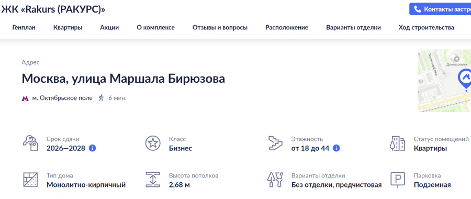Click the Контакты застройщика button
471x199 pixels.
point(440,9)
